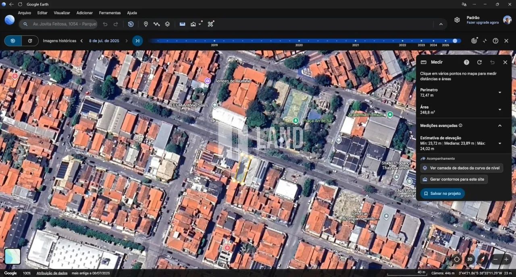Open the Visualizar menu
The width and height of the screenshot is (516, 277).
coord(62,13)
